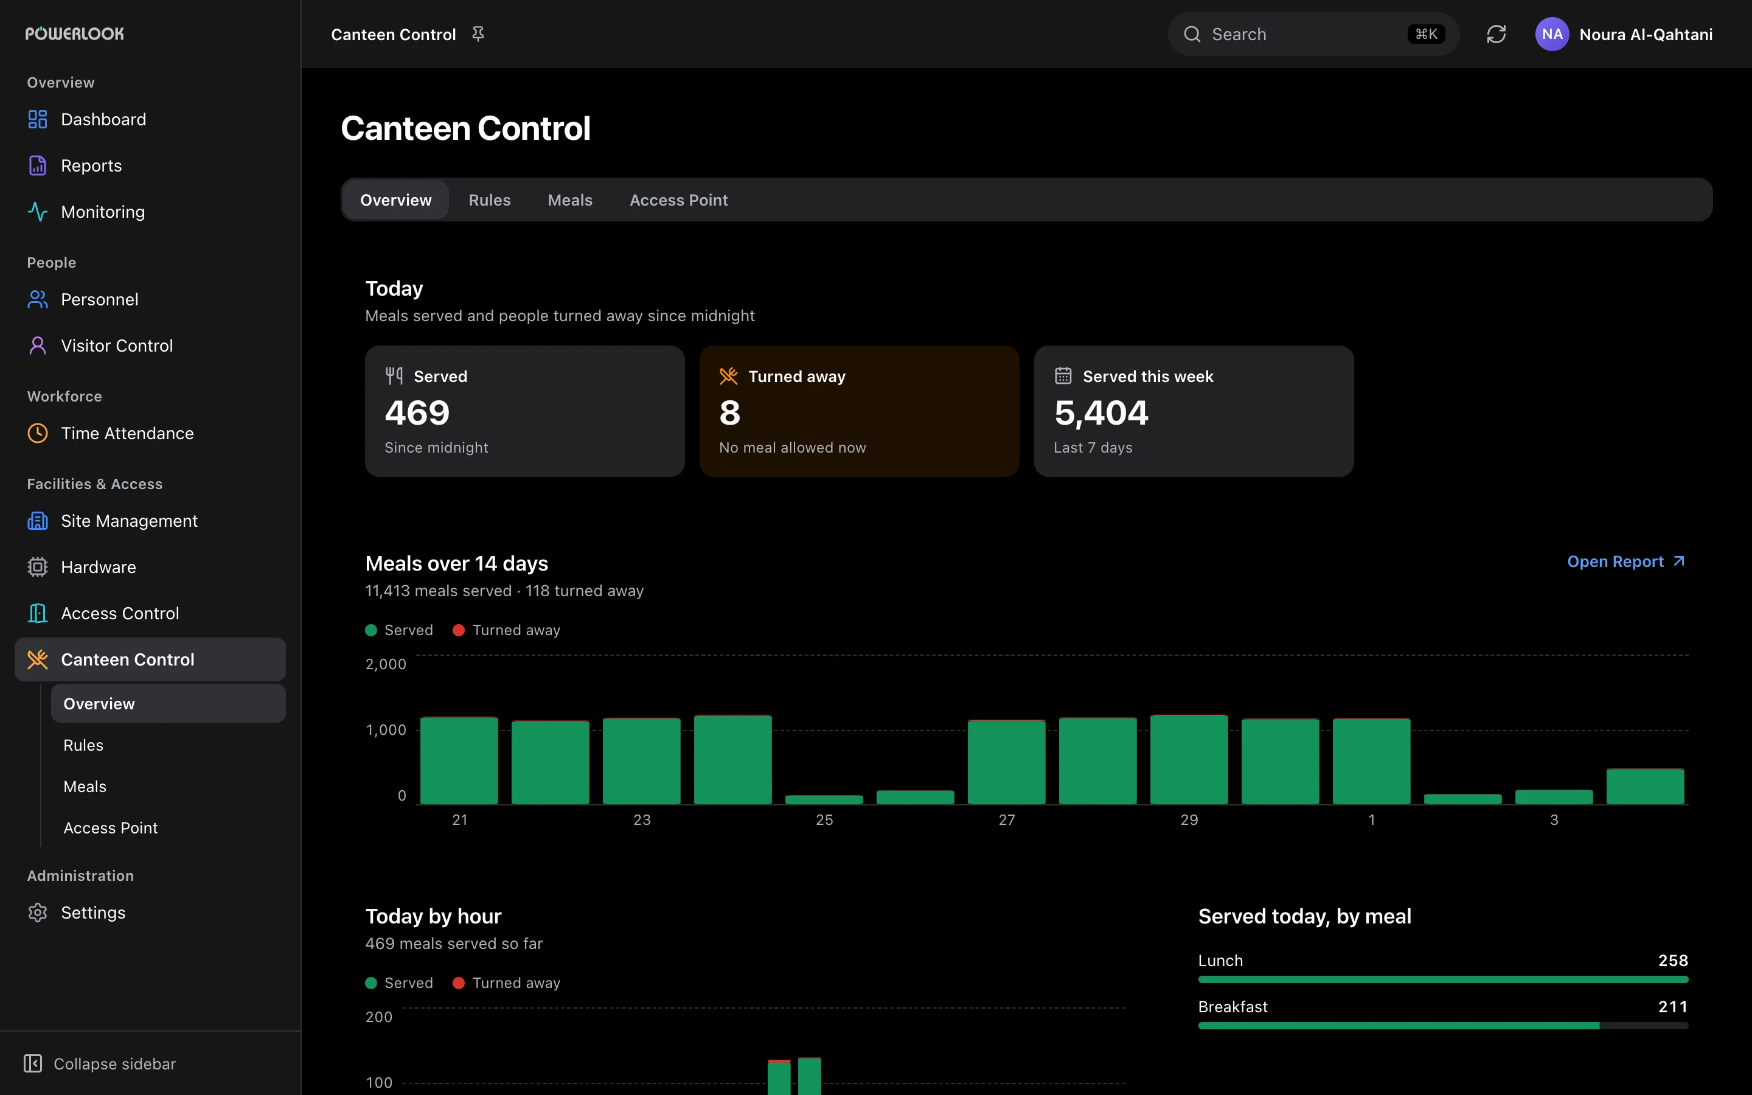1752x1095 pixels.
Task: Open the Access Point tab
Action: (x=678, y=200)
